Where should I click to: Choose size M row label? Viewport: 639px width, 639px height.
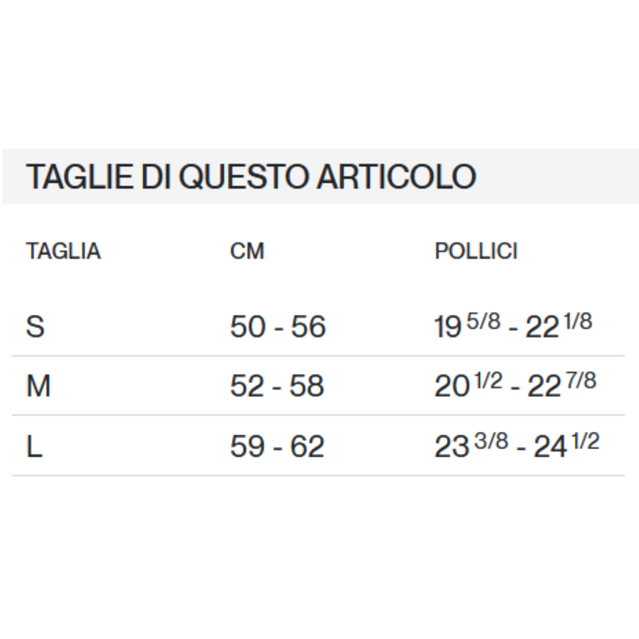pos(38,386)
